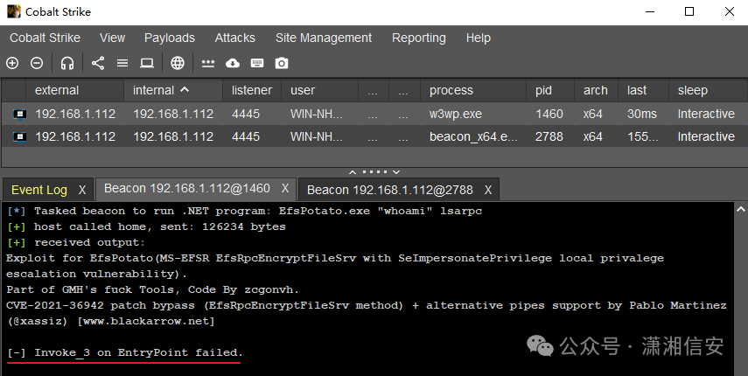Click the computer icon on the w3wp.exe row
The height and width of the screenshot is (376, 748).
click(19, 114)
